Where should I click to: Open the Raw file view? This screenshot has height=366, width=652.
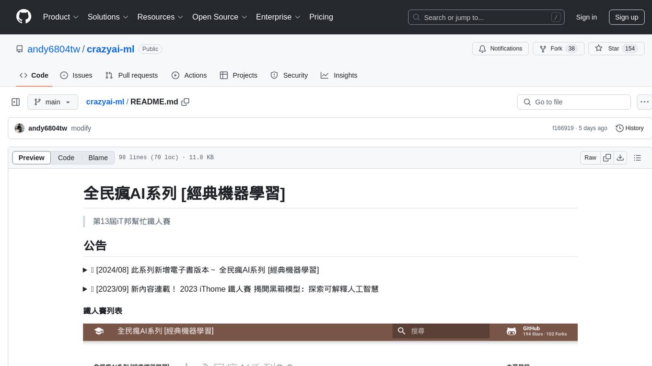(590, 158)
